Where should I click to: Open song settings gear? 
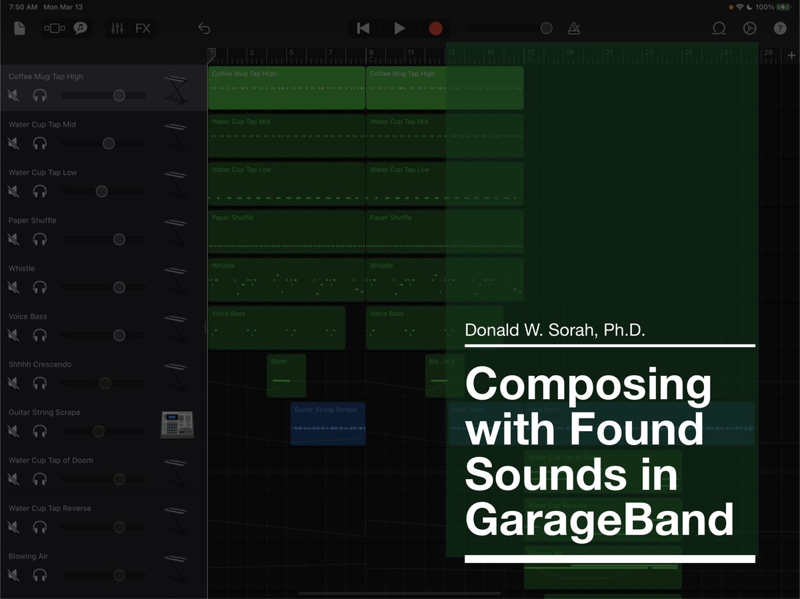pyautogui.click(x=749, y=29)
